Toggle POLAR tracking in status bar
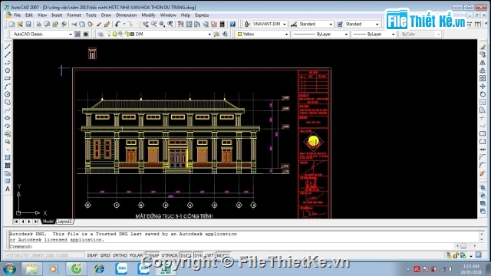491x276 pixels. (x=137, y=255)
